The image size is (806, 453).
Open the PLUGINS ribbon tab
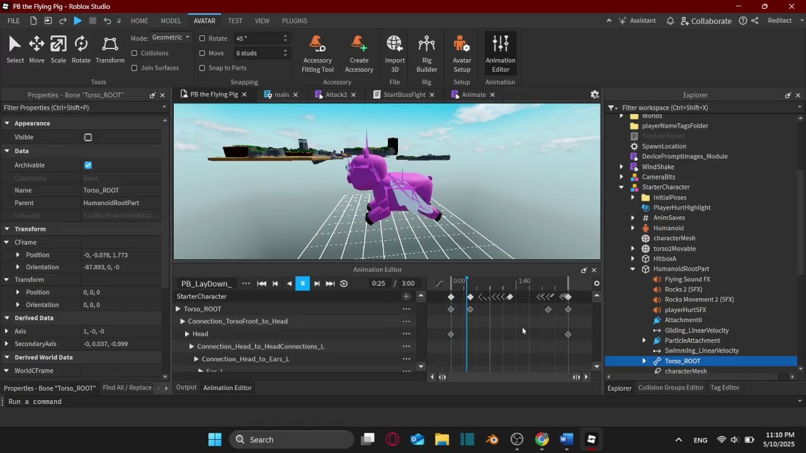[x=295, y=21]
